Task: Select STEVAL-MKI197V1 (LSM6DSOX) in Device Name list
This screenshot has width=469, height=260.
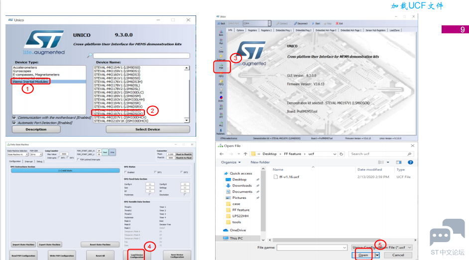Action: (x=118, y=114)
